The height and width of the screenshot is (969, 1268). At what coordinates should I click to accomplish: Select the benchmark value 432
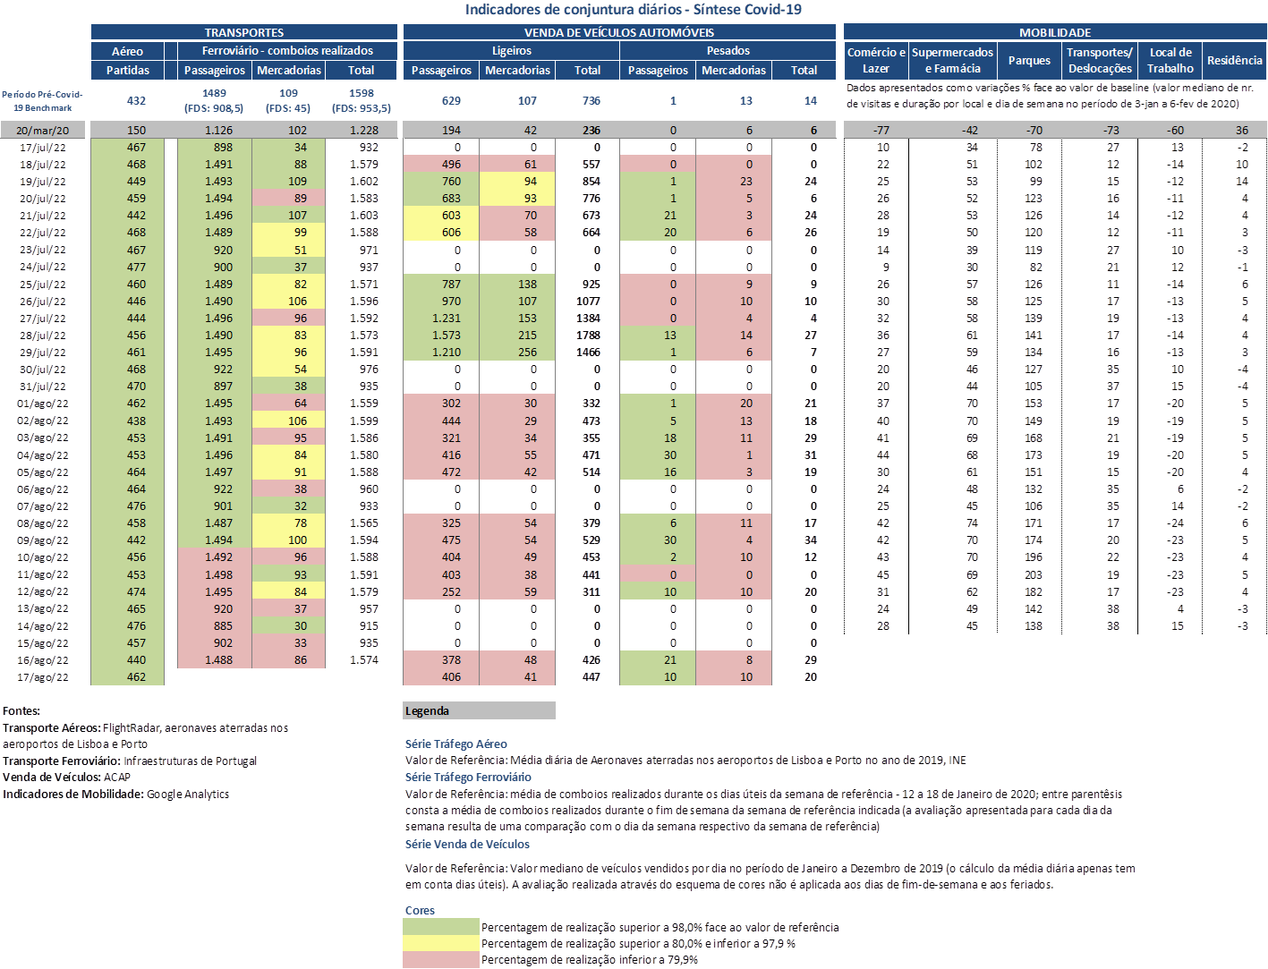pyautogui.click(x=136, y=101)
